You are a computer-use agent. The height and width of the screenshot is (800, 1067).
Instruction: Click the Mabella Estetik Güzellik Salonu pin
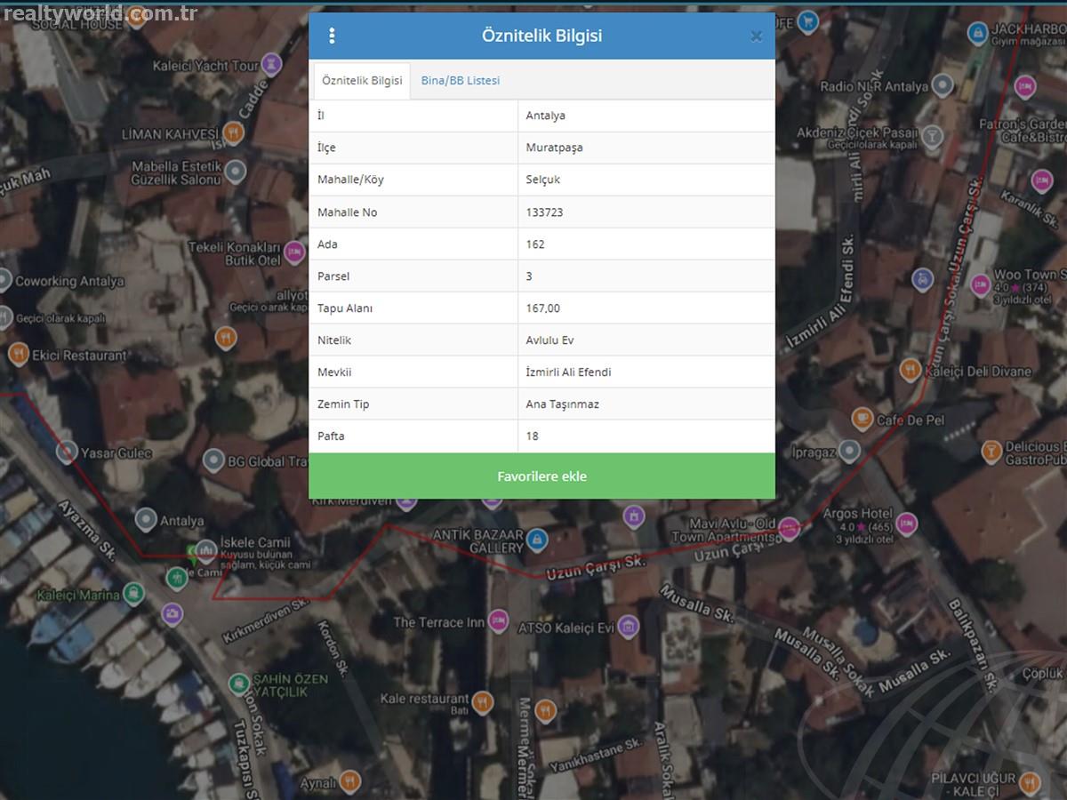click(236, 171)
